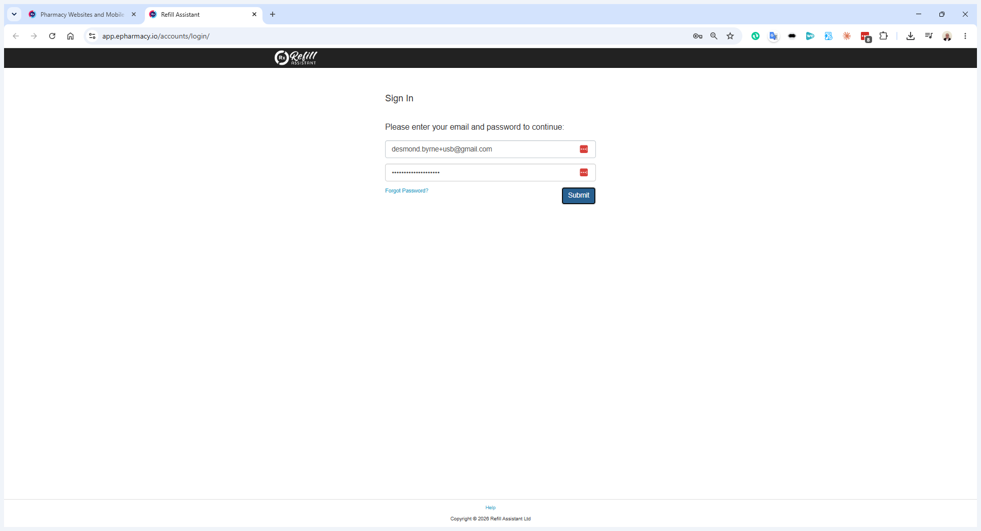Open the green circular extension icon
Viewport: 981px width, 531px height.
(x=756, y=36)
